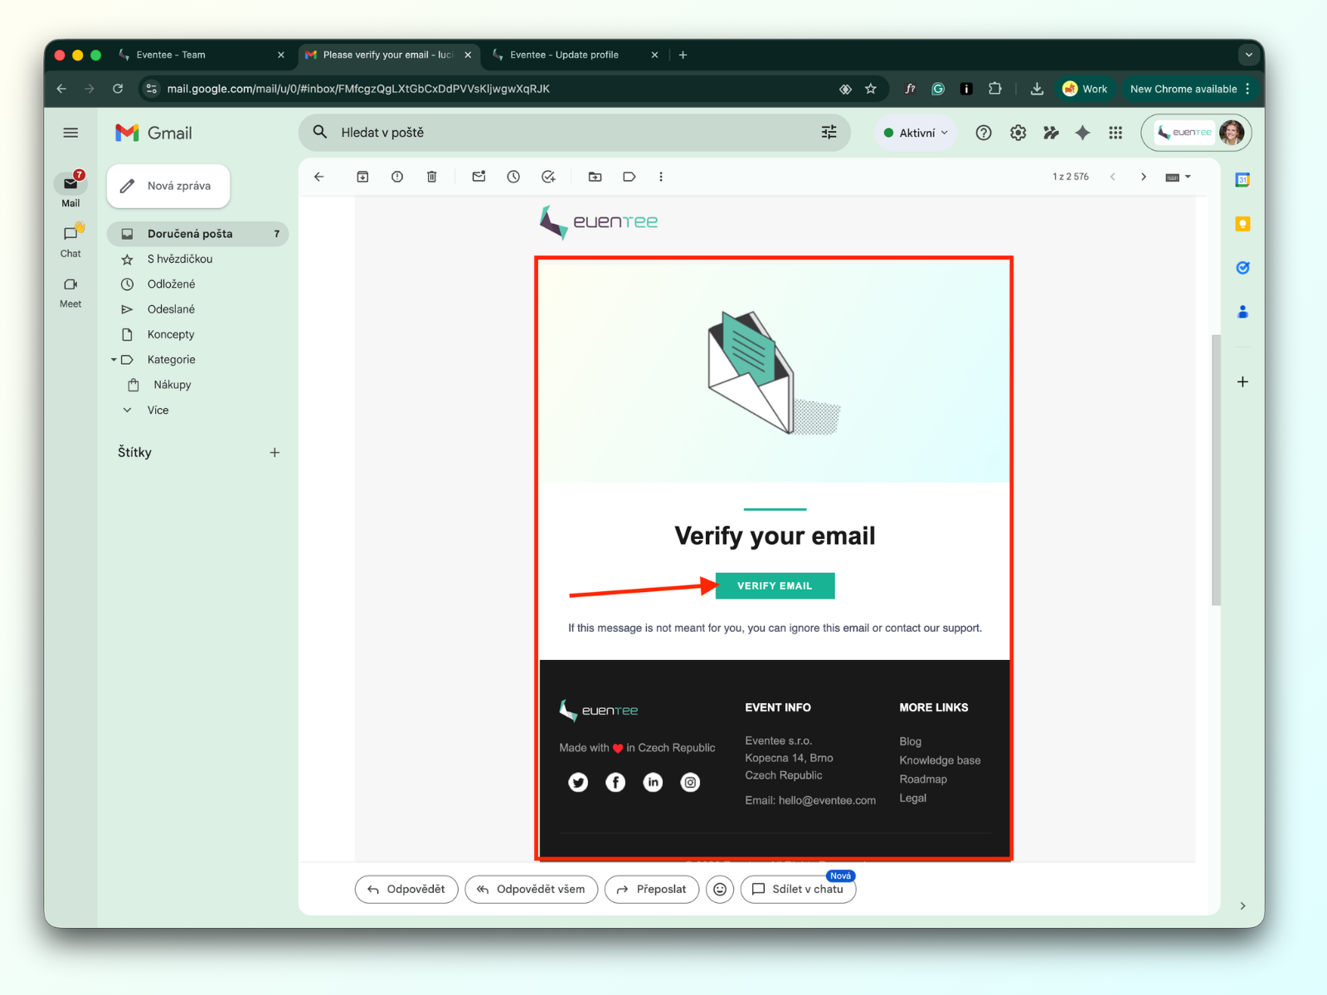Open the Roadmap footer link

(x=923, y=779)
